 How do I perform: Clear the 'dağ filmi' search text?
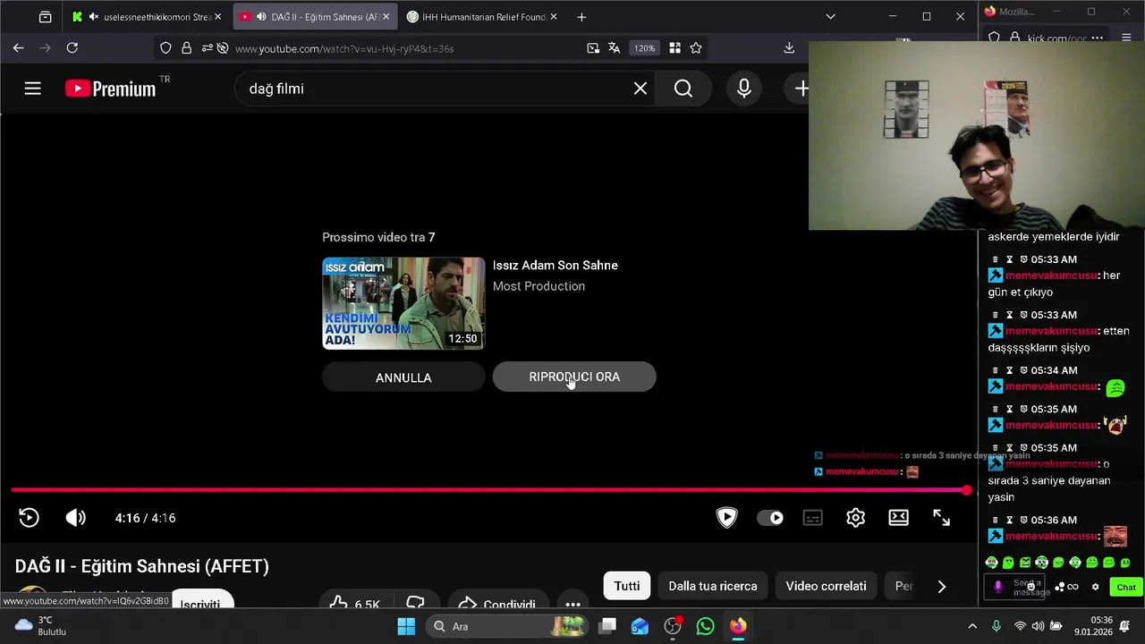tap(640, 89)
